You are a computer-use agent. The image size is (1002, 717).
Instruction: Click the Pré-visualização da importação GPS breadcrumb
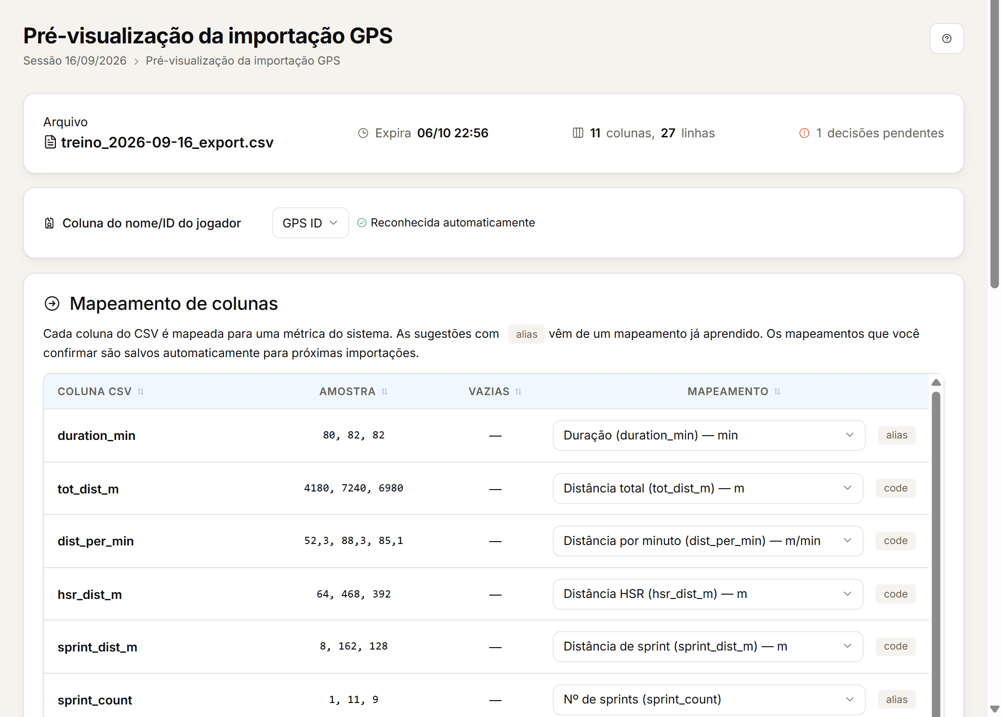[243, 61]
